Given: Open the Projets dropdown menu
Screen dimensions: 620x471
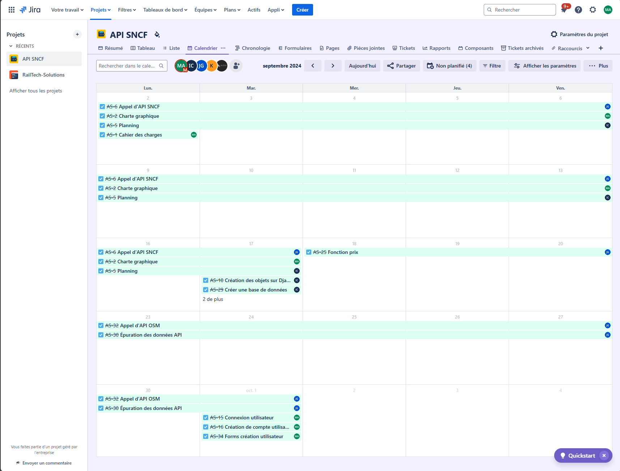Looking at the screenshot, I should 101,10.
